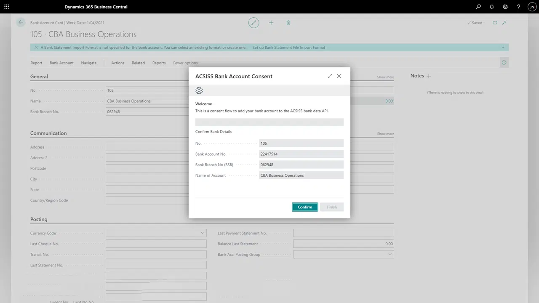
Task: Click the edit pencil icon
Action: tap(253, 23)
